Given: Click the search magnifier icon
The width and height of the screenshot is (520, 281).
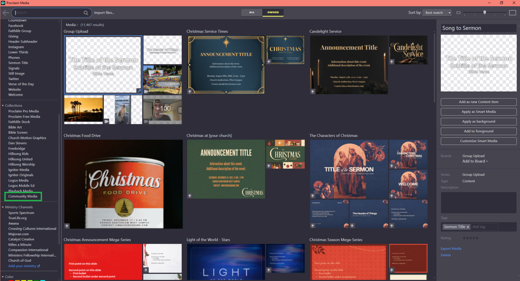Looking at the screenshot, I should (86, 13).
